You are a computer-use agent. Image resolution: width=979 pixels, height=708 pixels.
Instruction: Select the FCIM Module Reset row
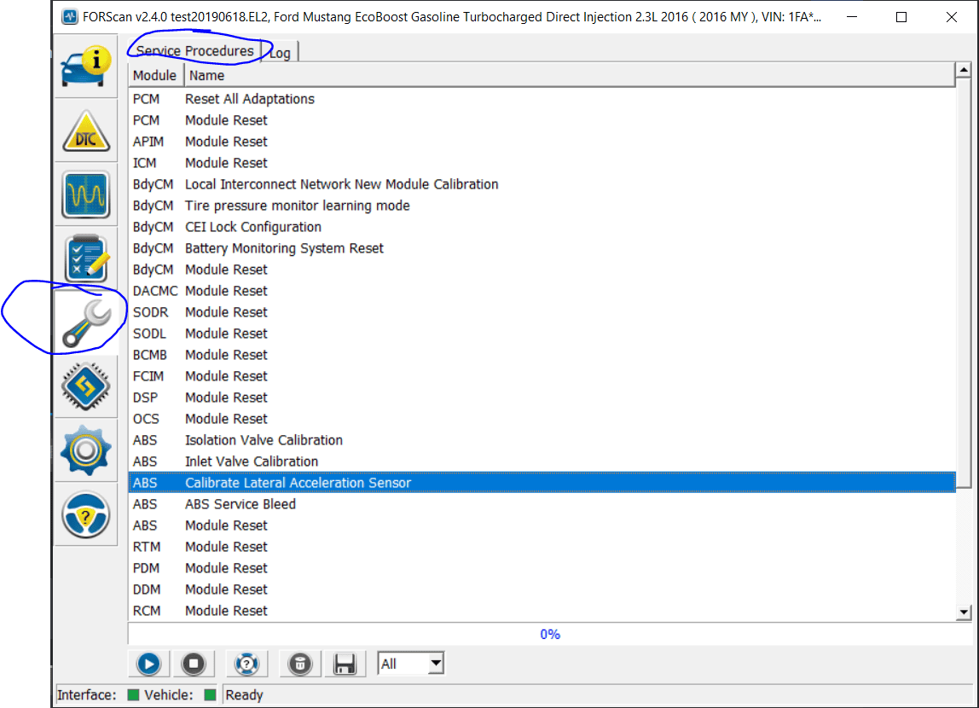pos(542,376)
